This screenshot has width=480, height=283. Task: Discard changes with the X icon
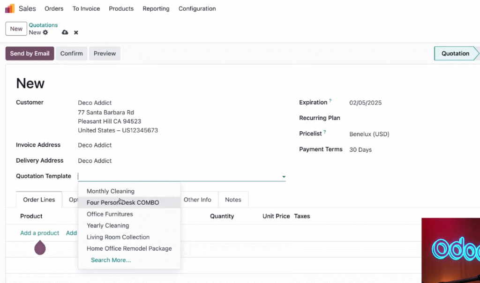click(76, 32)
